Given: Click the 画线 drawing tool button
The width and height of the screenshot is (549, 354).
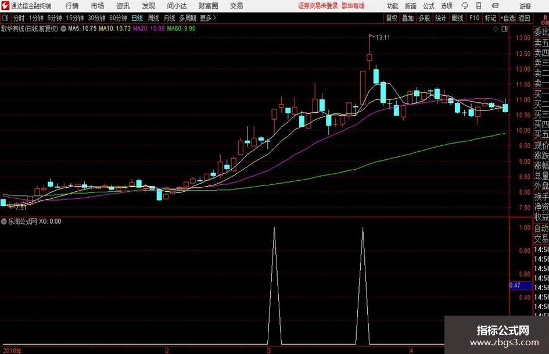Looking at the screenshot, I should click(x=457, y=18).
